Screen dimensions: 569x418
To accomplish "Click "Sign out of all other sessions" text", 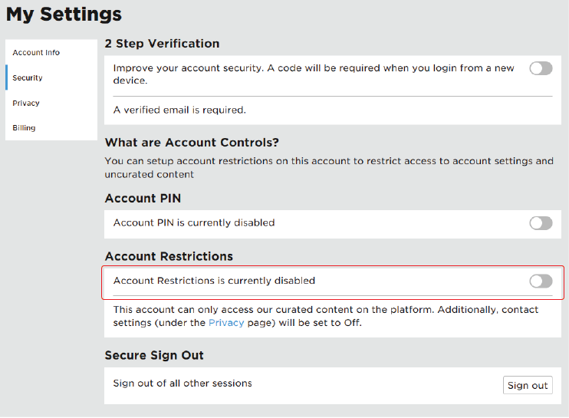I will pos(183,383).
